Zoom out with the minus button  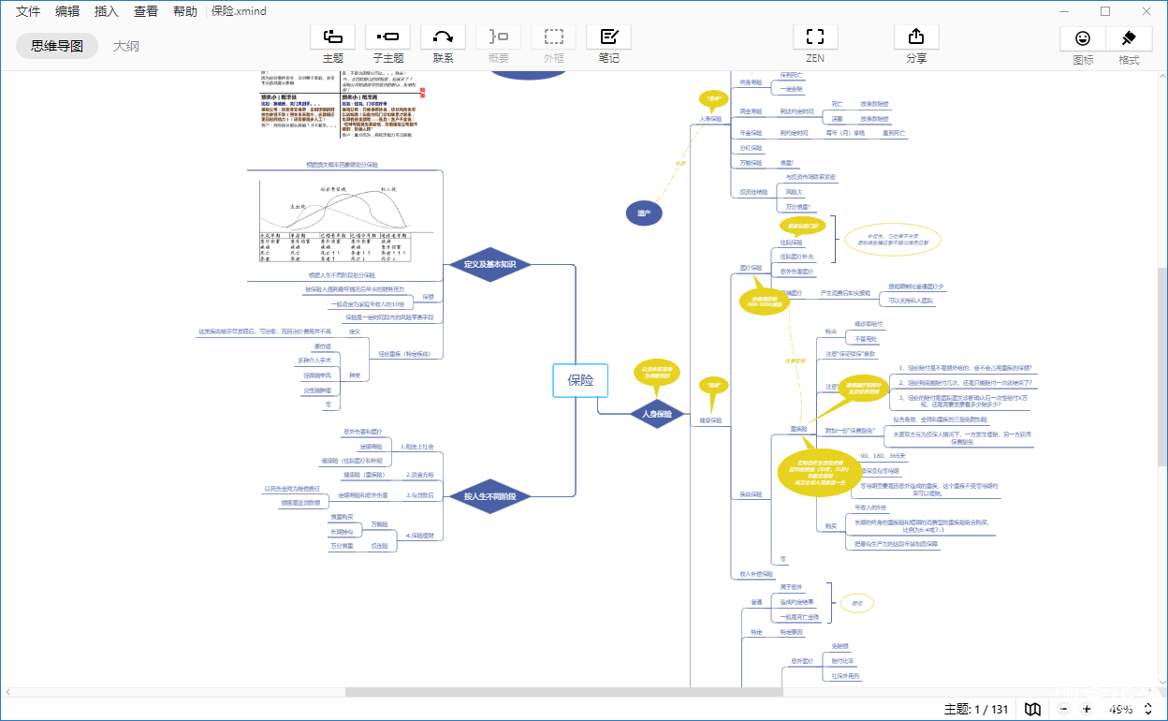1063,709
